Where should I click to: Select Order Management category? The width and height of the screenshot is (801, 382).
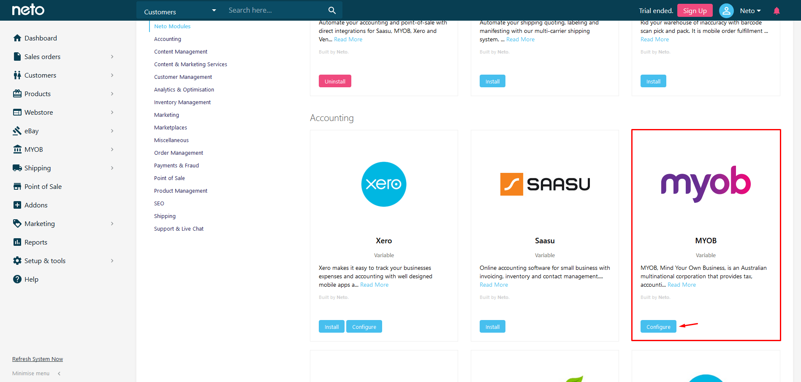coord(179,153)
